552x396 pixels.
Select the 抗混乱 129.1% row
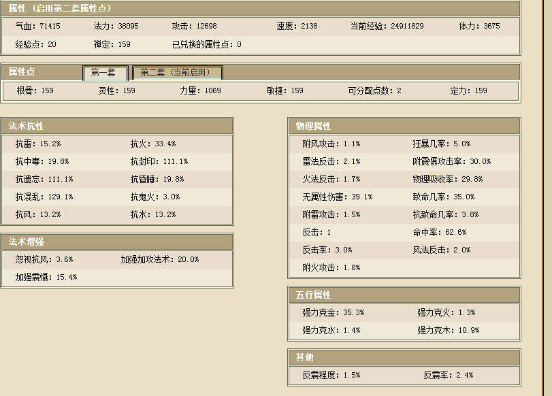(44, 197)
